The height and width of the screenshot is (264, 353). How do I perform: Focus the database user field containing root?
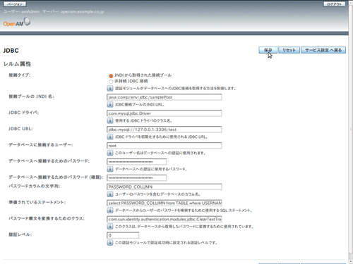(164, 146)
